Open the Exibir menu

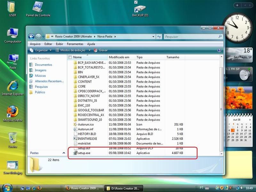point(60,44)
